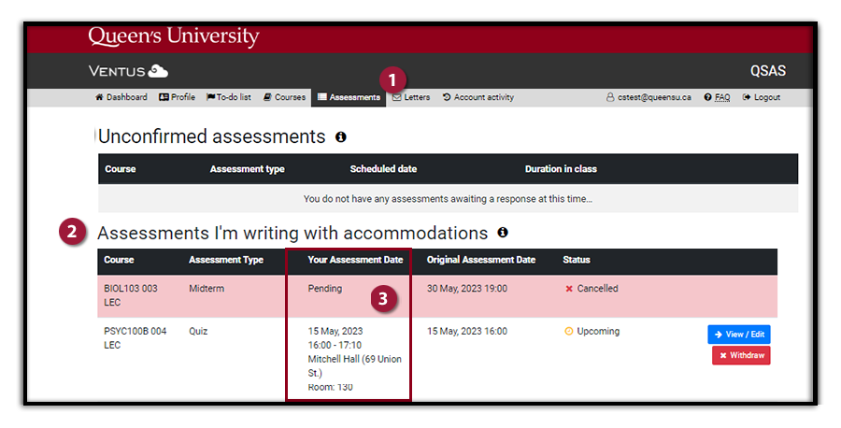Click the Upcoming clock status icon
The width and height of the screenshot is (841, 428).
[x=568, y=332]
